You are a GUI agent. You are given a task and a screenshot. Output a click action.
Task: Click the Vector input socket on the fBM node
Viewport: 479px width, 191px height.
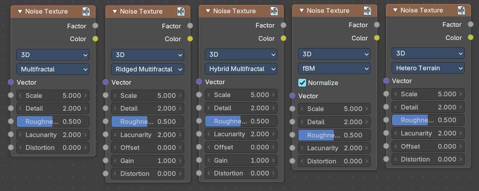coord(292,96)
